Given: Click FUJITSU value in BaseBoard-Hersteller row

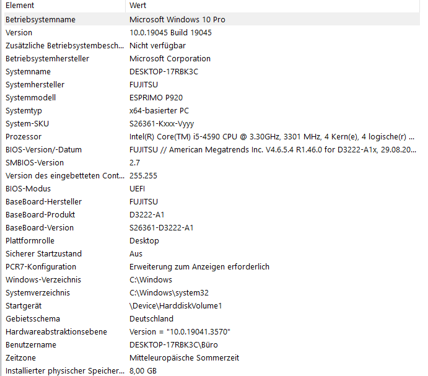Looking at the screenshot, I should (x=144, y=202).
